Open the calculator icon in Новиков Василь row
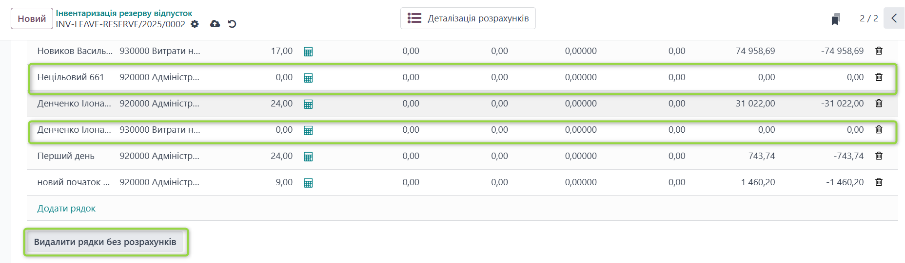The height and width of the screenshot is (263, 905). [x=308, y=52]
